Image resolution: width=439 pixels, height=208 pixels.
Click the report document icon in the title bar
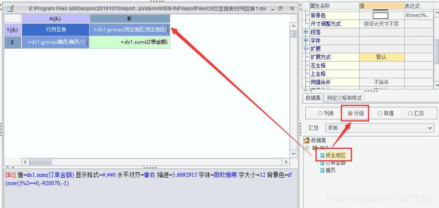tap(10, 9)
